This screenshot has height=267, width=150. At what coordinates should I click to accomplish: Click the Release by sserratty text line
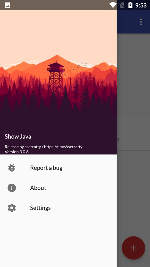pyautogui.click(x=43, y=146)
